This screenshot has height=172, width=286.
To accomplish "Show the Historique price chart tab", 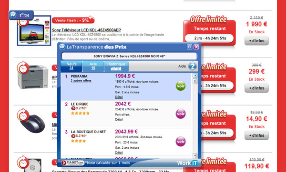I will tap(116, 66).
